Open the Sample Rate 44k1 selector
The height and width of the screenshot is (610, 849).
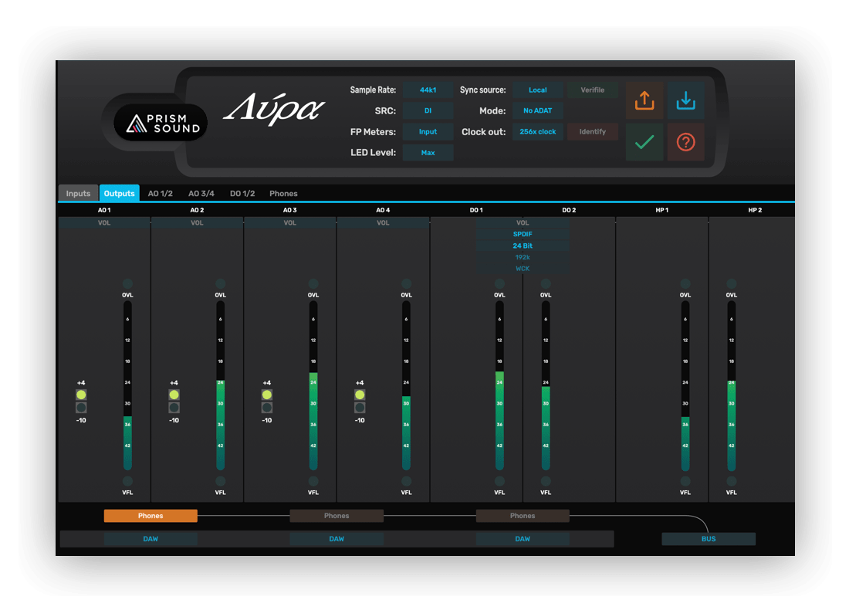(x=428, y=90)
